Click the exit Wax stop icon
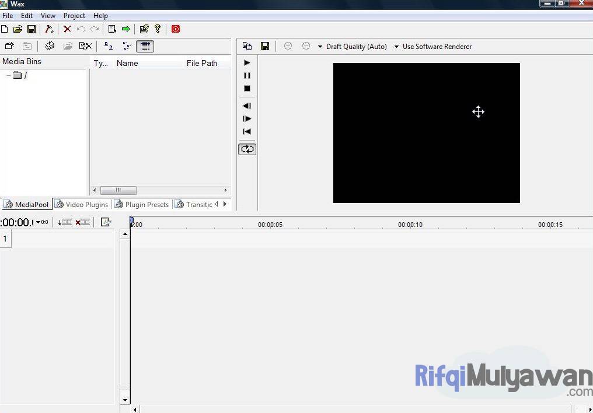The width and height of the screenshot is (593, 413). (175, 29)
